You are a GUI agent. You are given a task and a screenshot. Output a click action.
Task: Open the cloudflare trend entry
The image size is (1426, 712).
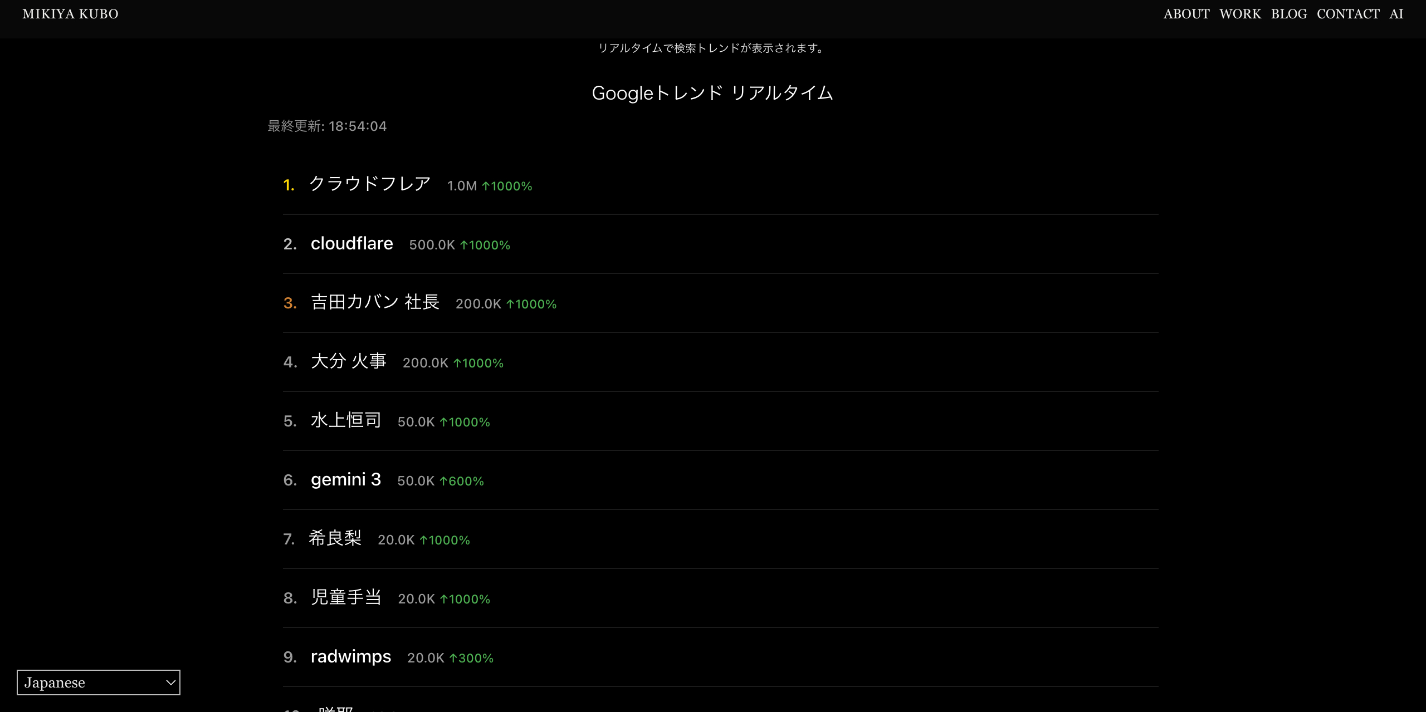pyautogui.click(x=352, y=243)
